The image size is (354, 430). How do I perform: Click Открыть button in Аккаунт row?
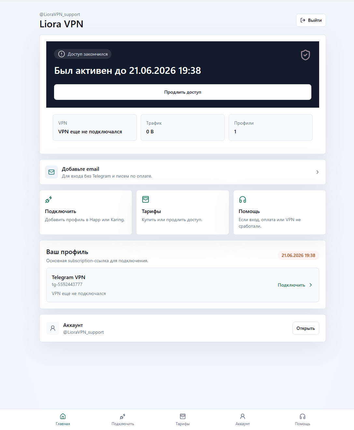(305, 328)
